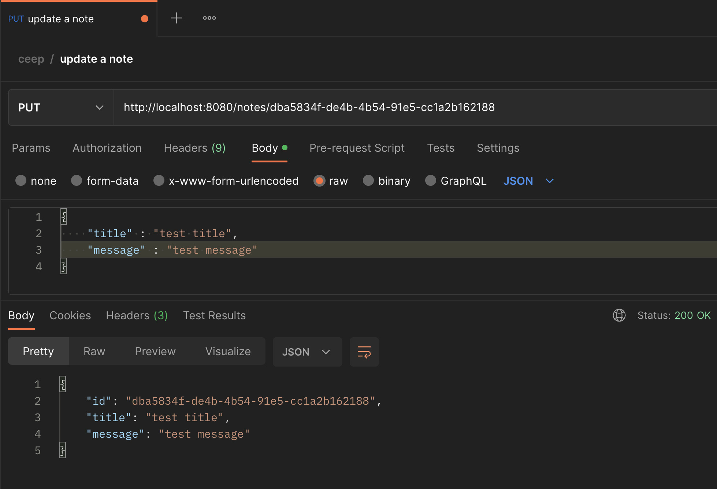This screenshot has height=489, width=717.
Task: Open the response JSON format dropdown
Action: click(307, 352)
